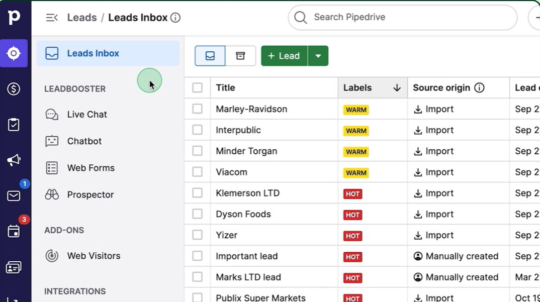Open Activities calendar icon in sidebar
Screen dimensions: 540x302
(x=14, y=232)
